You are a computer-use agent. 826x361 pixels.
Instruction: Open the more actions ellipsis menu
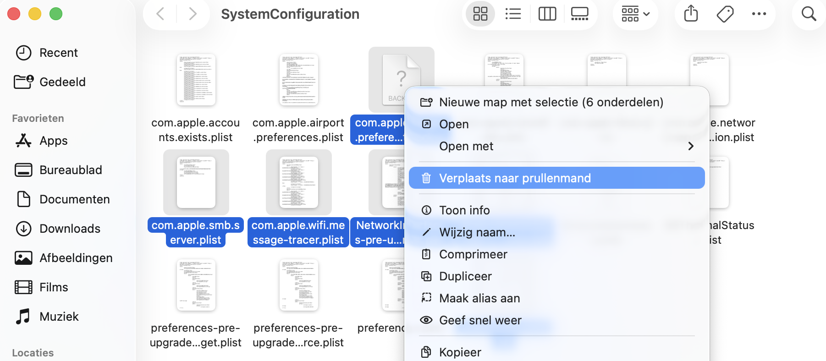point(759,14)
